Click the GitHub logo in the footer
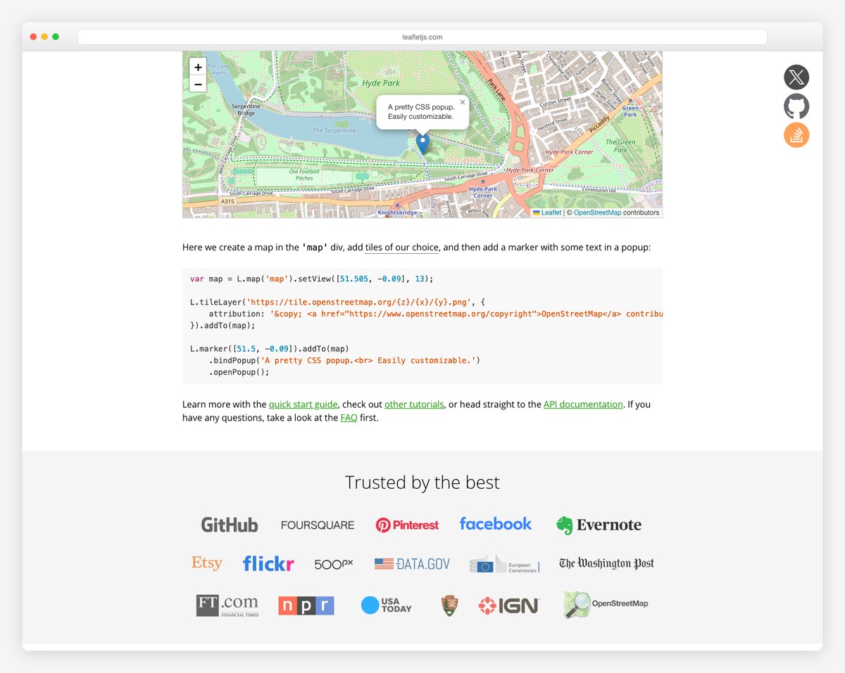Viewport: 845px width, 673px height. (x=230, y=524)
